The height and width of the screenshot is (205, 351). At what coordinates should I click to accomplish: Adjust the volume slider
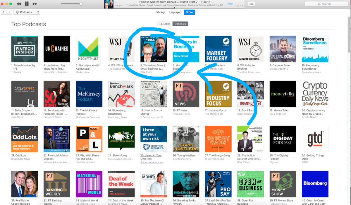click(x=72, y=4)
